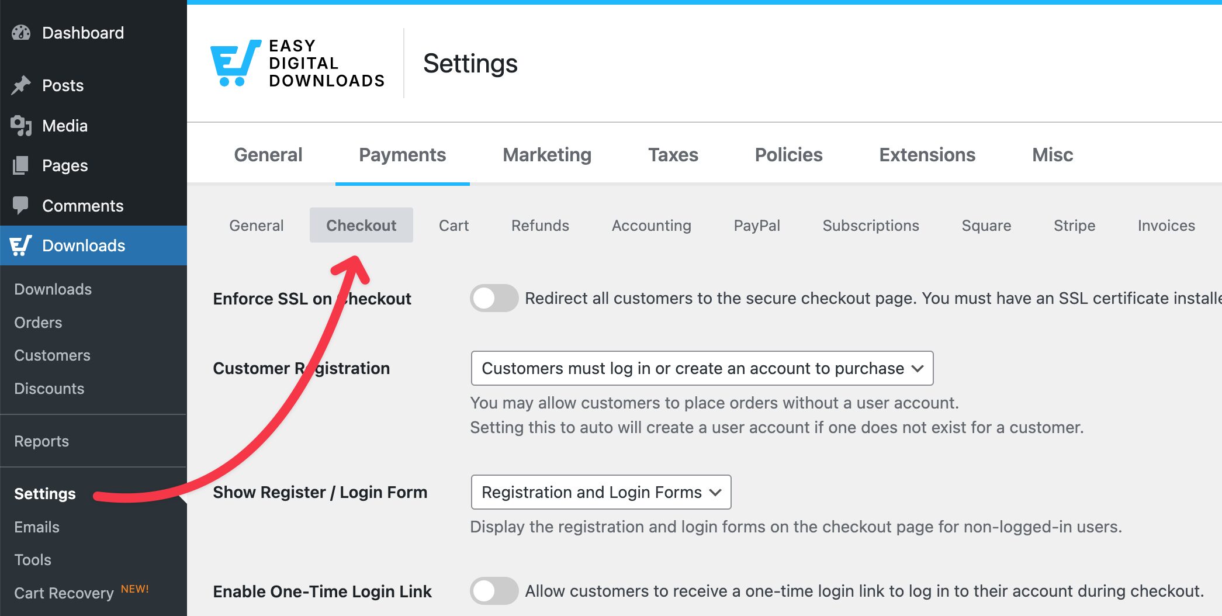Click the 'Show Register / Login Form' label
Screen dimensions: 1222x616
coord(320,492)
